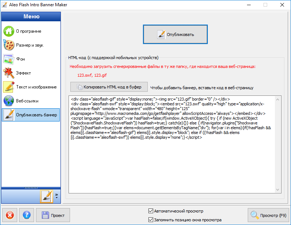
Task: Click the highlighted brush icon in the menu footer
Action: click(x=47, y=196)
